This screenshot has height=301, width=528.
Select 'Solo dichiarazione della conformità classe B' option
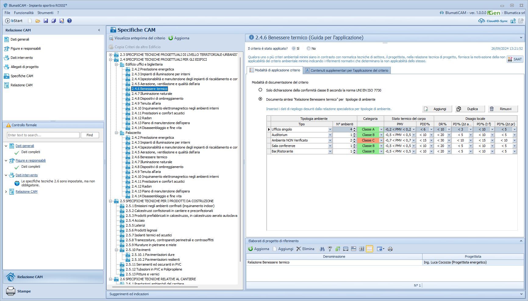[260, 90]
